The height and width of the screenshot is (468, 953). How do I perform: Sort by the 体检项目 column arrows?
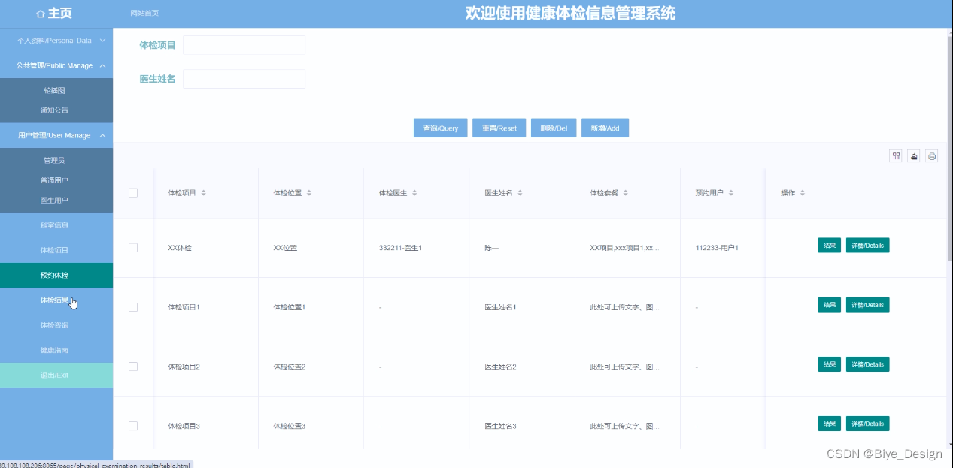(x=203, y=193)
